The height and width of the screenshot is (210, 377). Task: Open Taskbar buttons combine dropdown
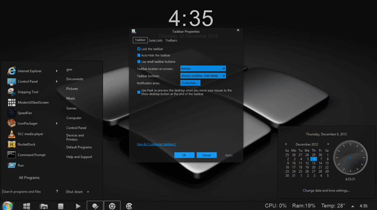click(x=203, y=76)
